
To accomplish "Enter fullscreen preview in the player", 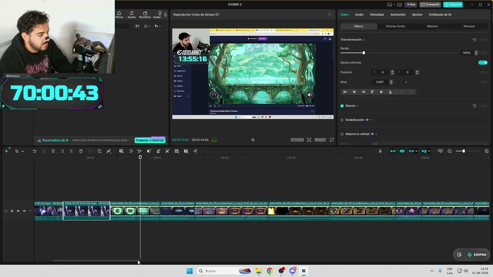I will coord(332,140).
